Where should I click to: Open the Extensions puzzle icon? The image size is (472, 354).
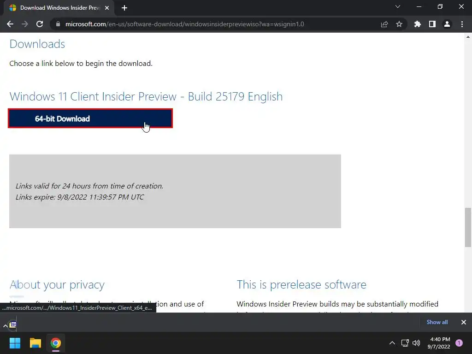[x=417, y=24]
